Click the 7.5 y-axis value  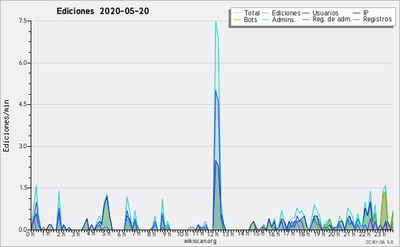pyautogui.click(x=23, y=21)
